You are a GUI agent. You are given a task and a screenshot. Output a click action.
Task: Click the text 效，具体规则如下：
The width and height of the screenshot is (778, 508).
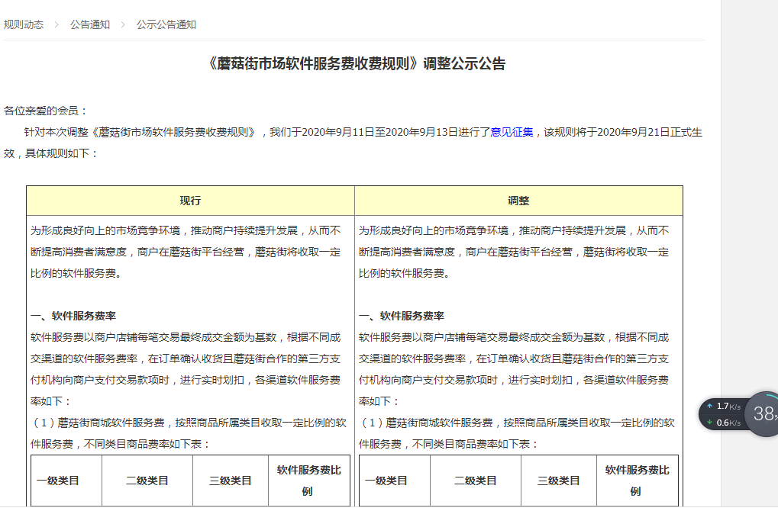(50, 153)
